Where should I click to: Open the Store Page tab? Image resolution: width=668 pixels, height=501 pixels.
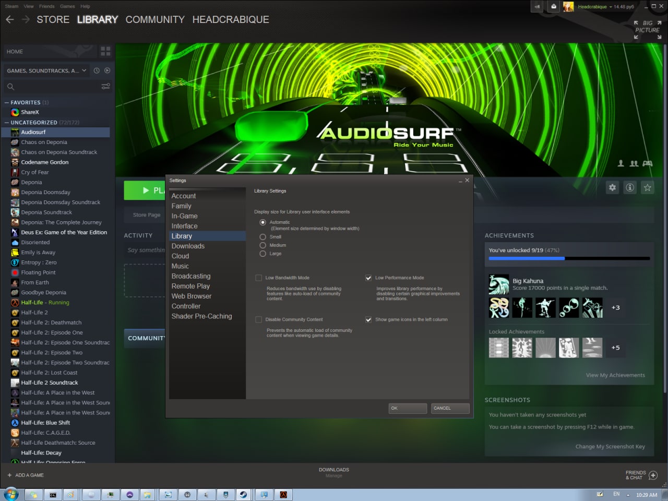[x=147, y=215]
